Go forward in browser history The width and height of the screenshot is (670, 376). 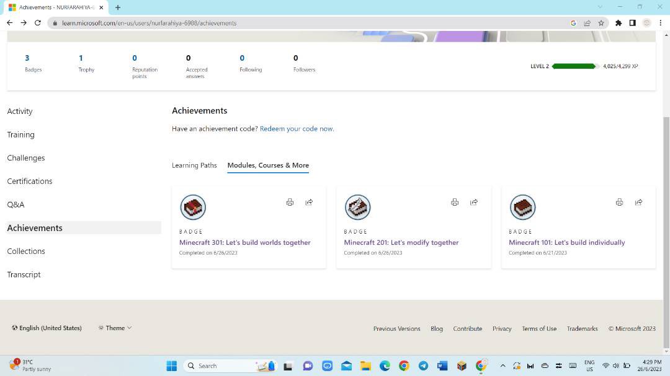click(x=24, y=23)
